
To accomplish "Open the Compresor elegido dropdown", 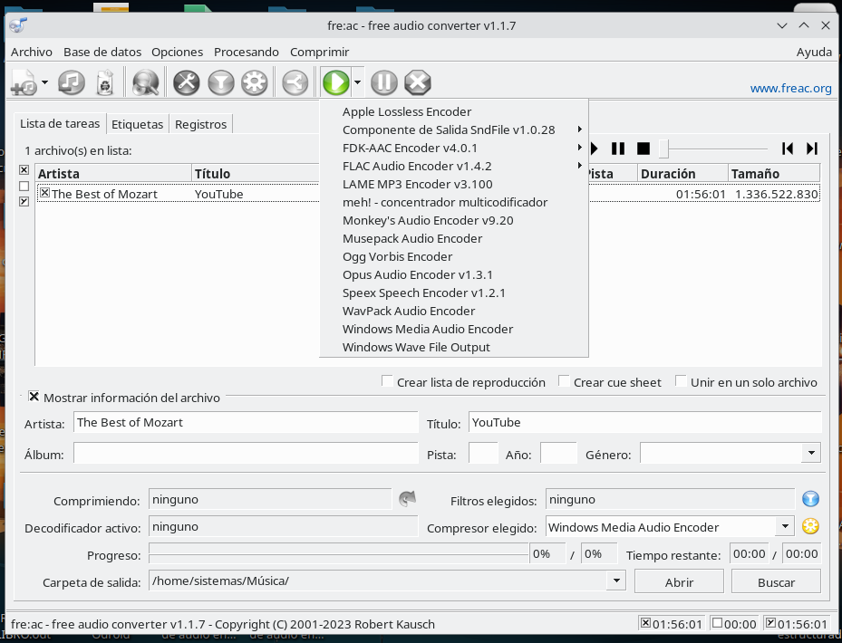I will pyautogui.click(x=785, y=526).
